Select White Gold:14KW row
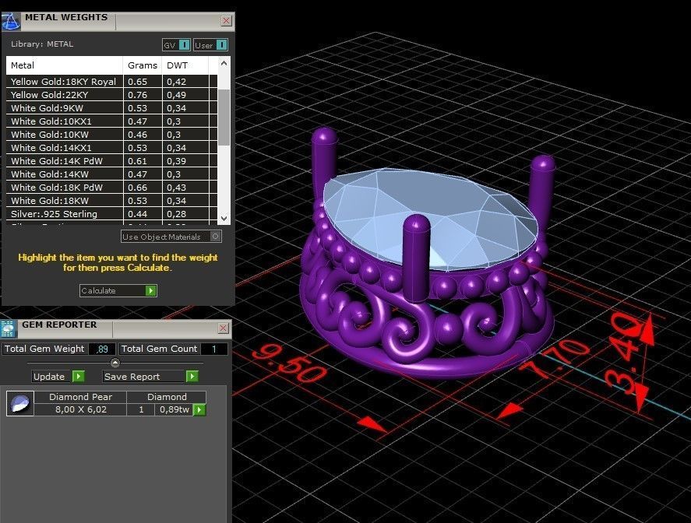 point(112,174)
